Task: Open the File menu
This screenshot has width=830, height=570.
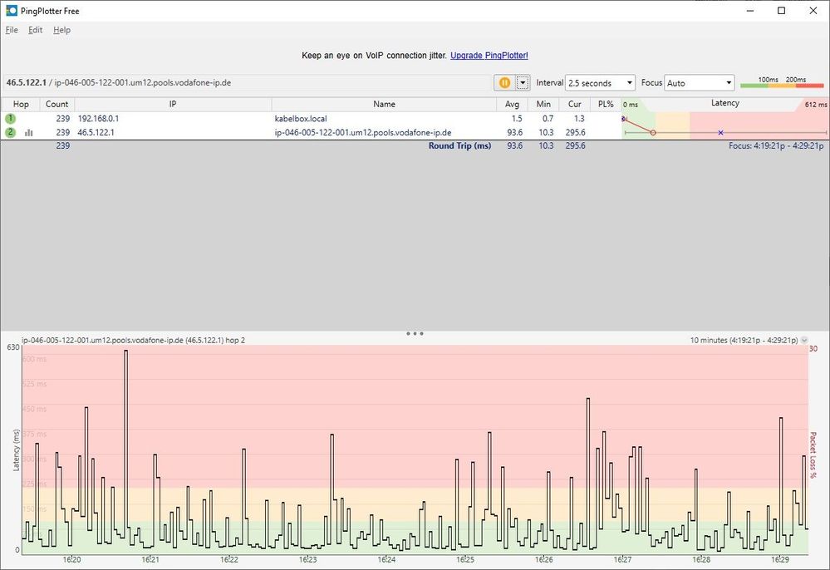Action: (12, 30)
